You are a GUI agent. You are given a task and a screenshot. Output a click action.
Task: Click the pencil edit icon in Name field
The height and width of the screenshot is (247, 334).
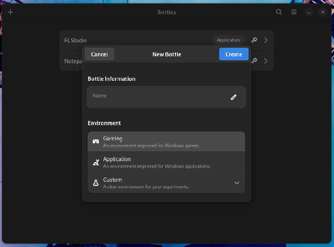(234, 97)
